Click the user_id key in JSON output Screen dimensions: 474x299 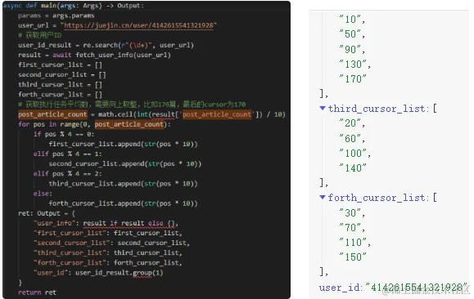coord(340,288)
